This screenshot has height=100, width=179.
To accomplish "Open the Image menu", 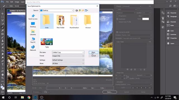I will (x=17, y=2).
